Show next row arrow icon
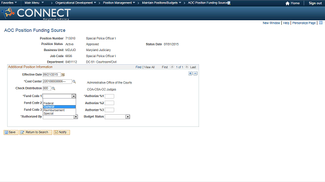Image resolution: width=325 pixels, height=182 pixels. pyautogui.click(x=187, y=67)
